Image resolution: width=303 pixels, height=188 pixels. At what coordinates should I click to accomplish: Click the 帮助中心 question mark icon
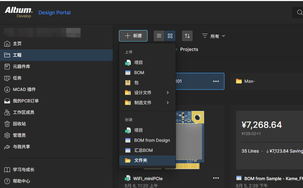(7, 181)
